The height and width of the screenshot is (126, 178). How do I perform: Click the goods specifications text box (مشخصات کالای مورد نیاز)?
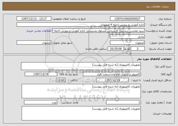(81, 91)
